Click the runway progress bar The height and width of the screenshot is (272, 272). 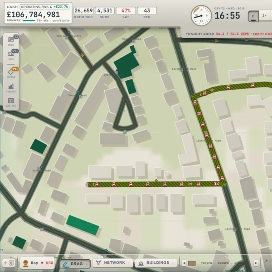pos(29,20)
